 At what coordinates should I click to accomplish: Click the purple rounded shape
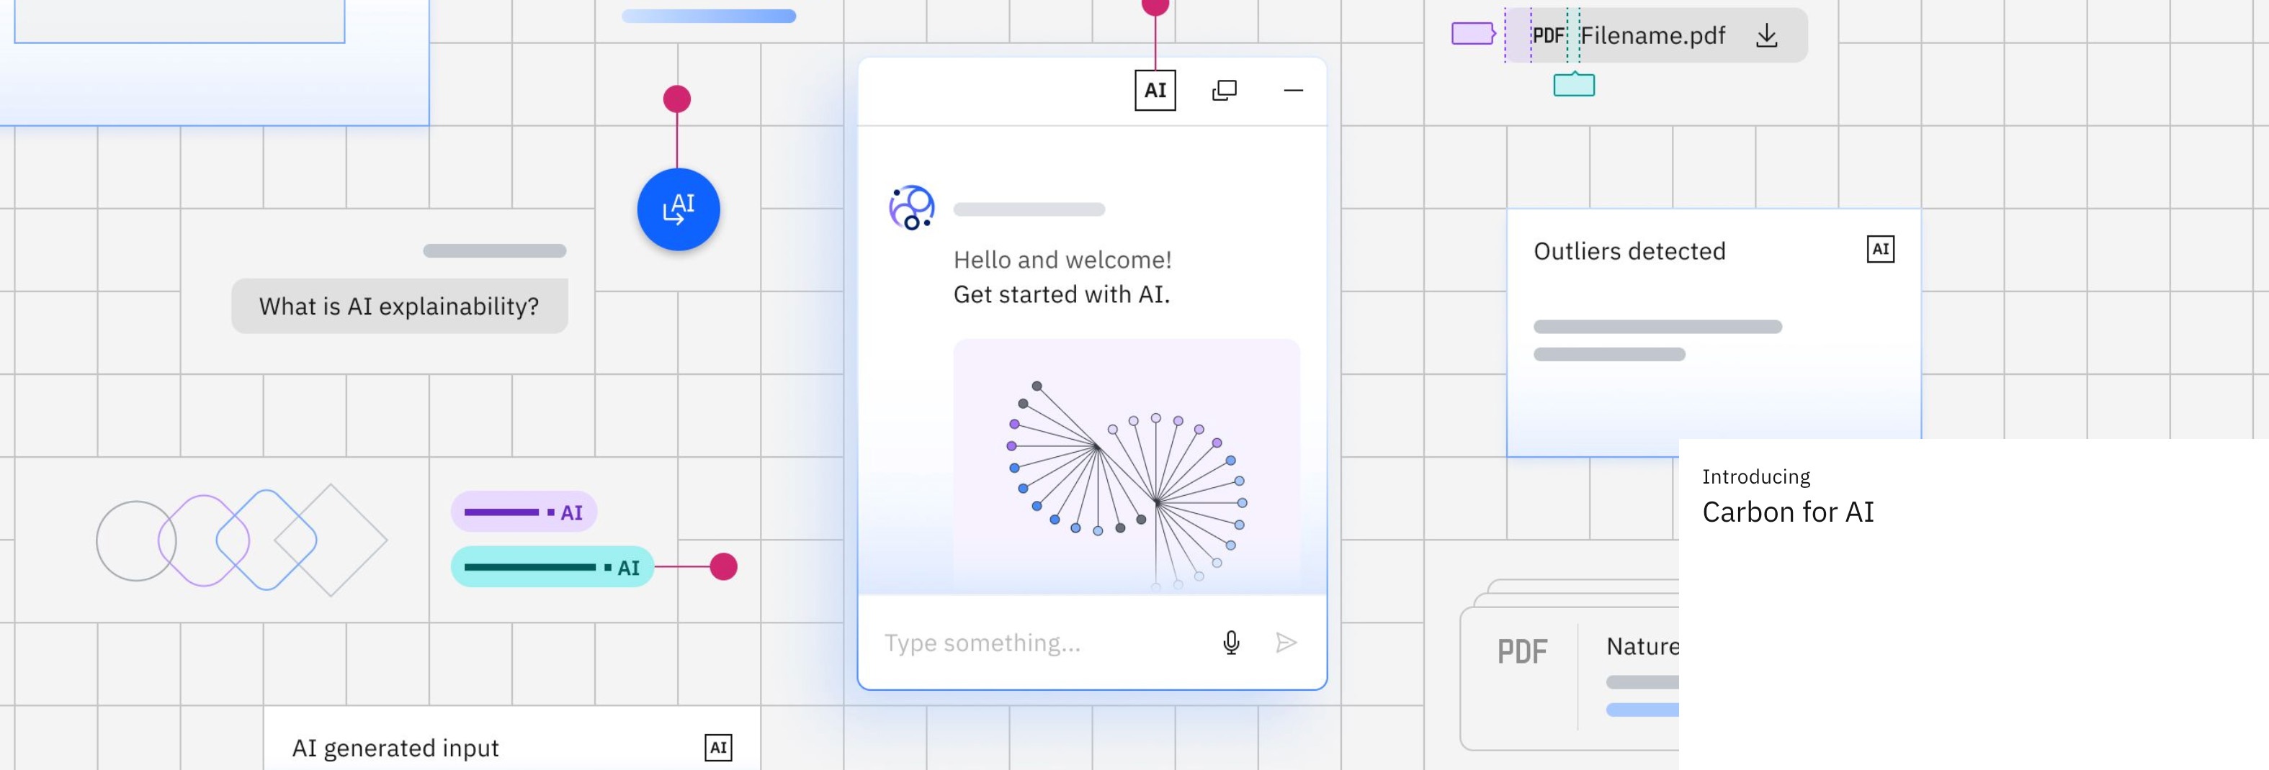coord(203,540)
